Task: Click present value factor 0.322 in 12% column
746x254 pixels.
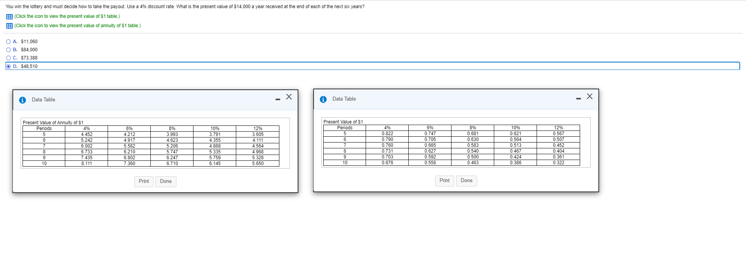Action: tap(558, 163)
